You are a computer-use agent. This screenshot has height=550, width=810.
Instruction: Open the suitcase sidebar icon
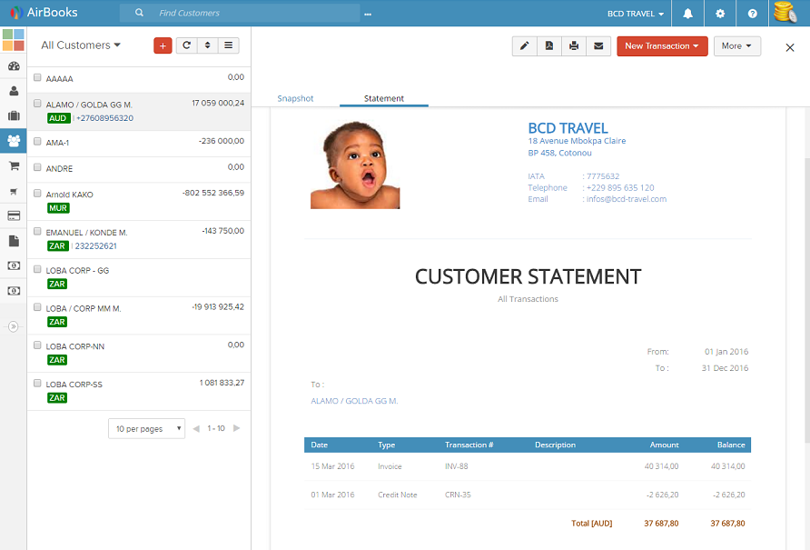pyautogui.click(x=14, y=115)
